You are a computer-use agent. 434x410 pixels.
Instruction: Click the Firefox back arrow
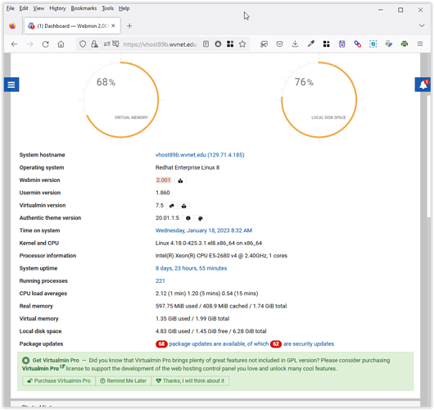15,44
